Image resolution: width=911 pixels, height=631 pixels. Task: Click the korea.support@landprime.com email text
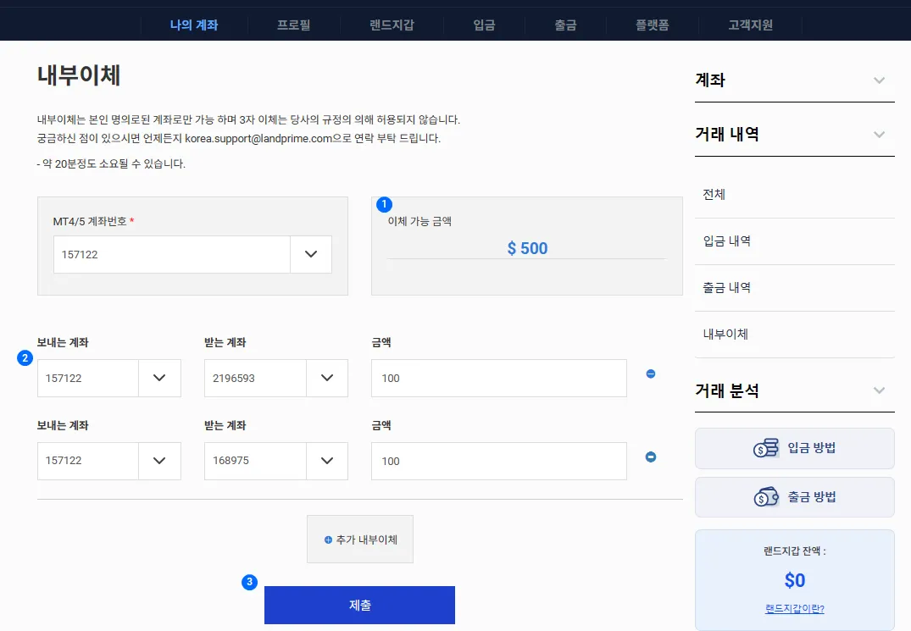[258, 138]
